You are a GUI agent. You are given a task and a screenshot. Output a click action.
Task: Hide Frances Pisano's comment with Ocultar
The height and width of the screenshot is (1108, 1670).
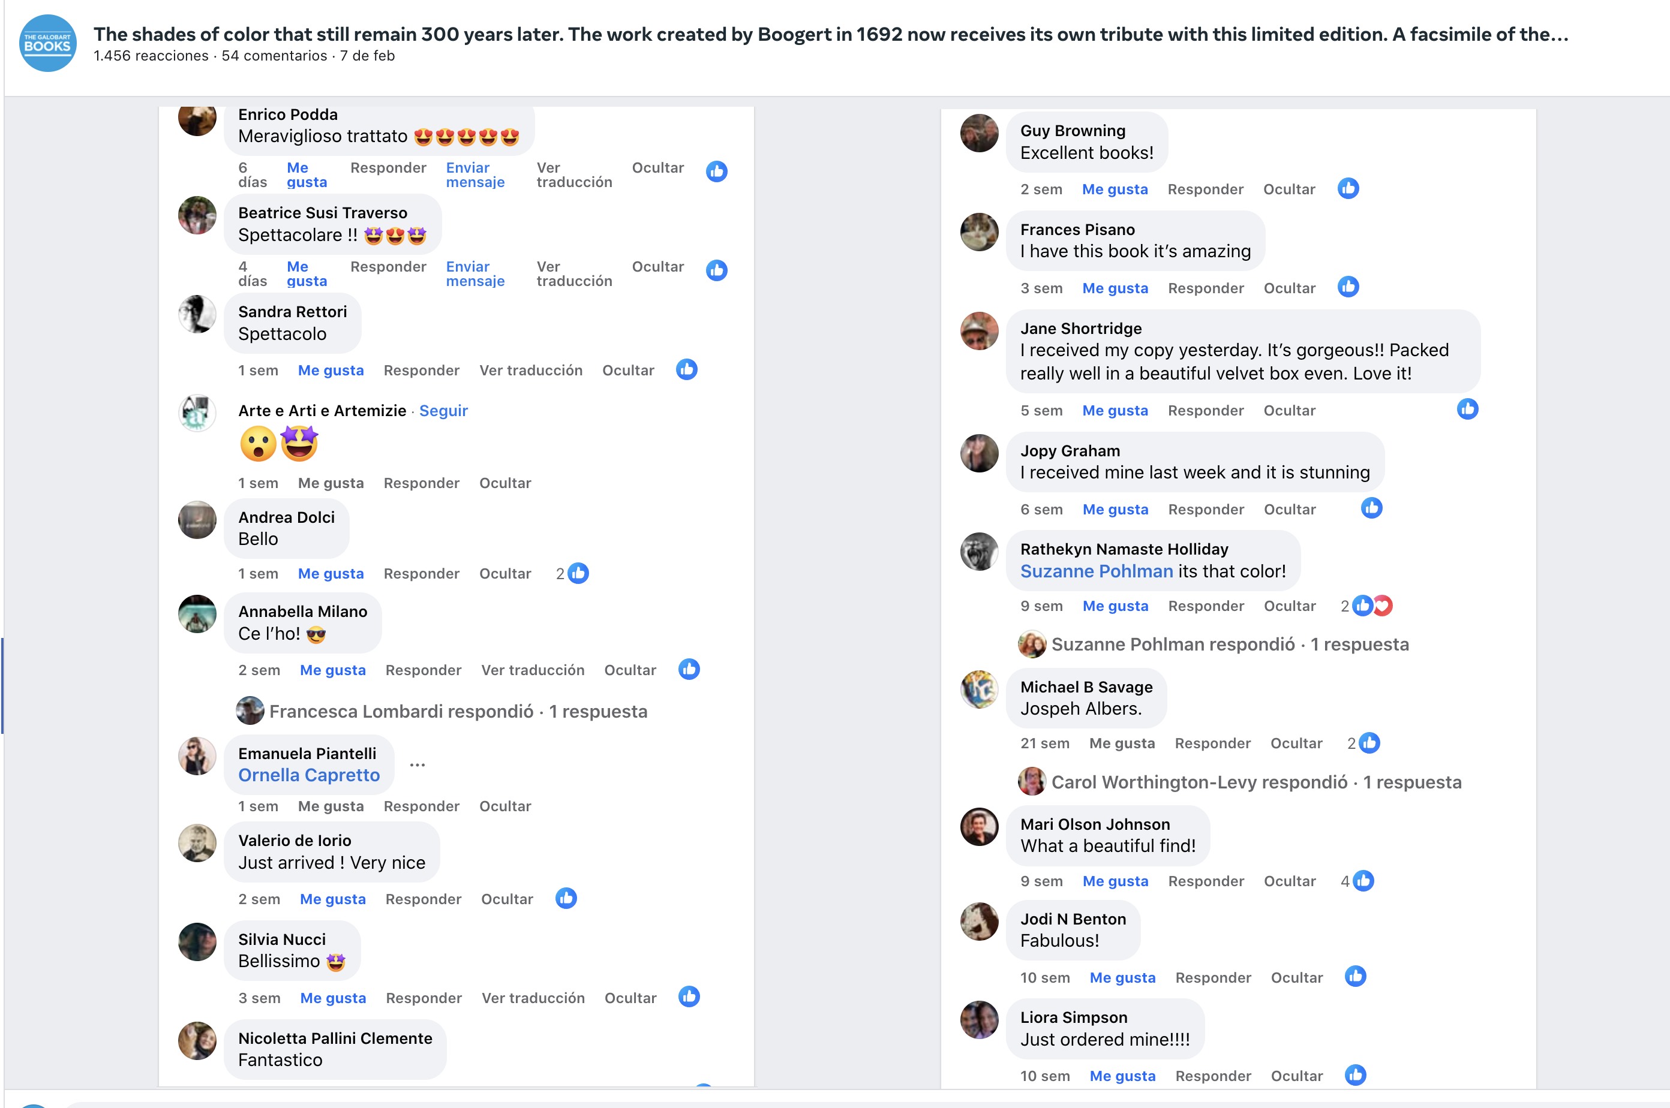(1289, 288)
